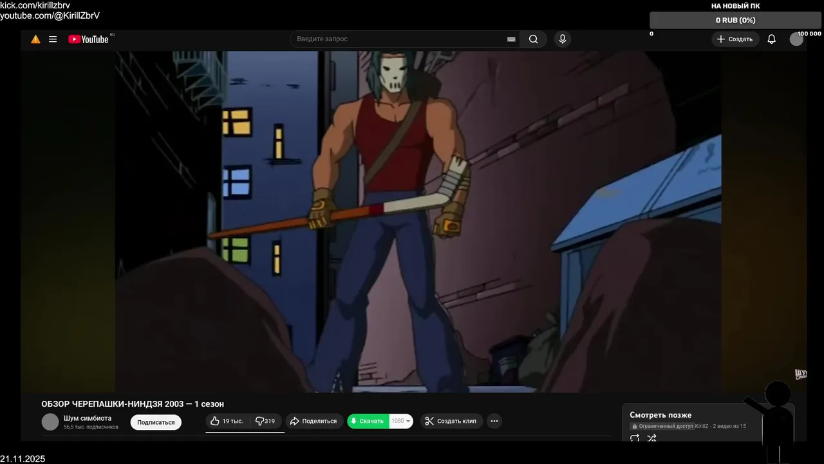Open the YouTube hamburger guide menu
Screen dimensions: 824x464
point(53,39)
